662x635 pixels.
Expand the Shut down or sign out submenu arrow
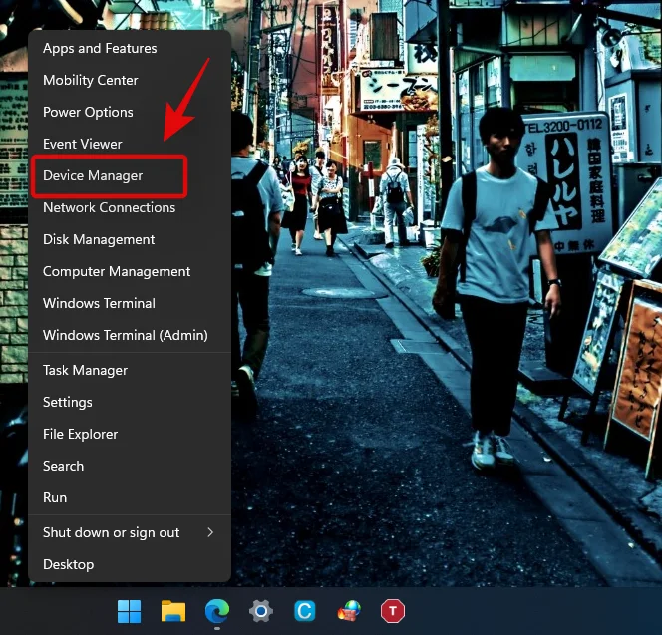210,532
